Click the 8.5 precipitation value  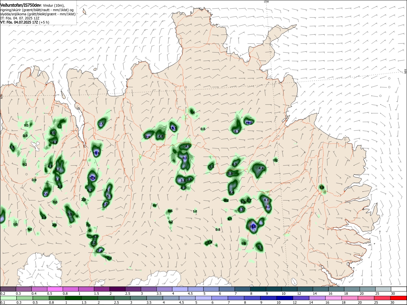106,204
